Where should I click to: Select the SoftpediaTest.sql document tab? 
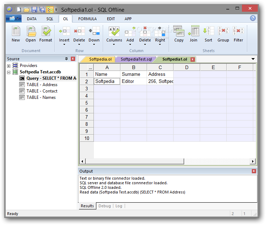click(x=136, y=59)
